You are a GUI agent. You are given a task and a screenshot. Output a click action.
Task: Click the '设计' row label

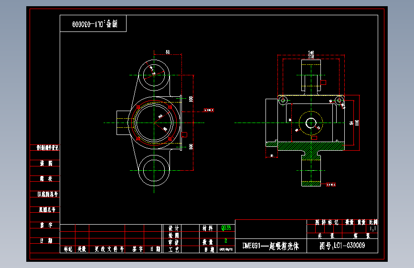tap(174, 228)
